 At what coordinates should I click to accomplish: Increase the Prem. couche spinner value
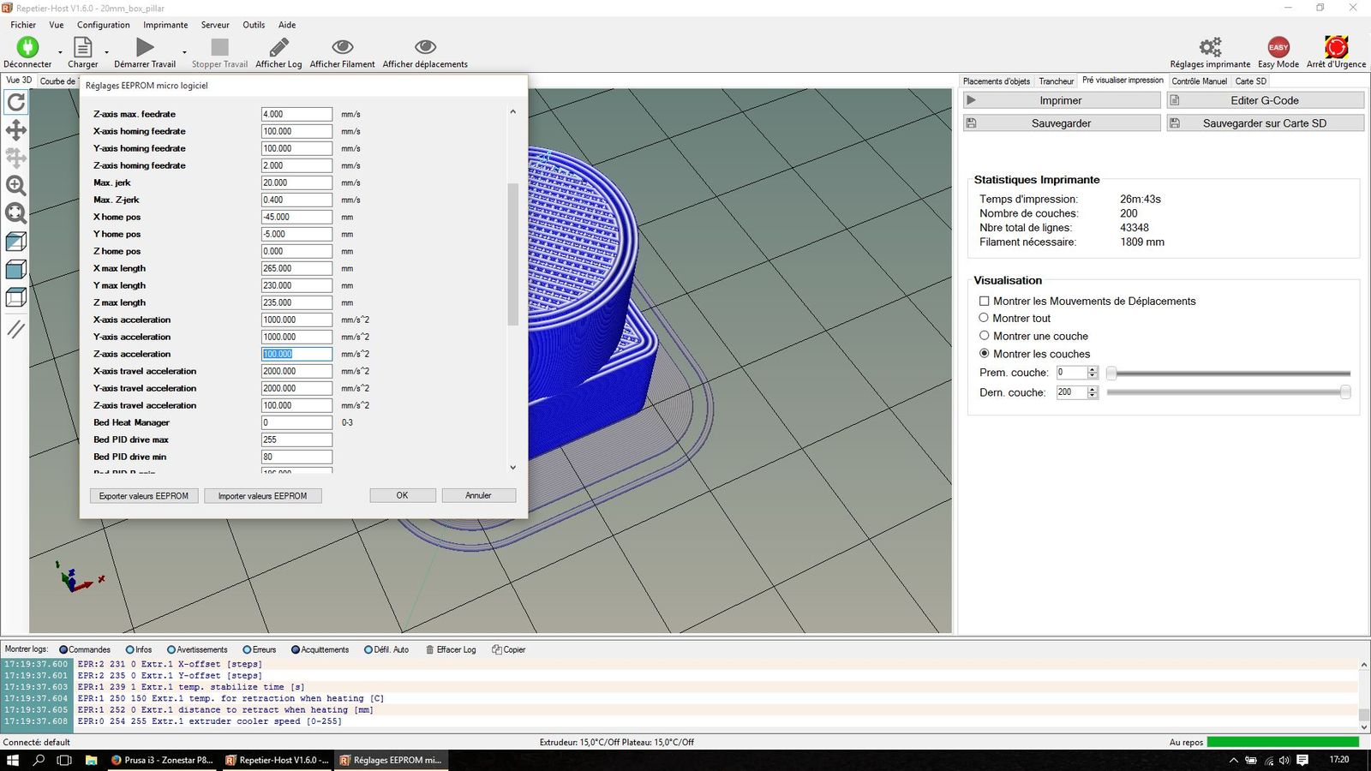[1093, 369]
